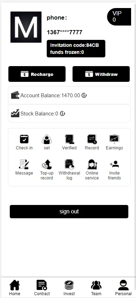Switch to the Contract tab
This screenshot has width=136, height=298.
tap(42, 288)
